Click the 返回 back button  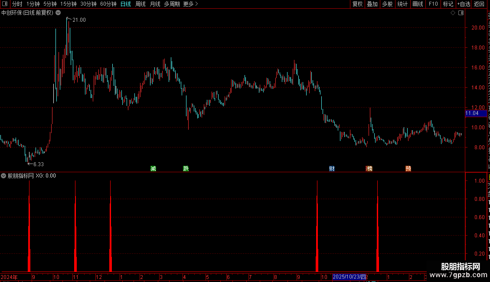tap(479, 4)
